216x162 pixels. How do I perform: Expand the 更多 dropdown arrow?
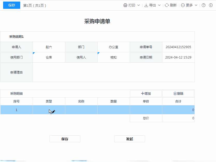click(x=196, y=5)
